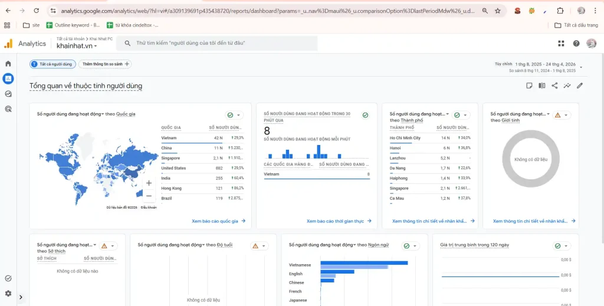Click the Vietnamese language bar
The image size is (604, 306).
pyautogui.click(x=364, y=263)
